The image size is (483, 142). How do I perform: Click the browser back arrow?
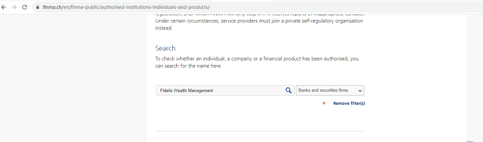4,7
